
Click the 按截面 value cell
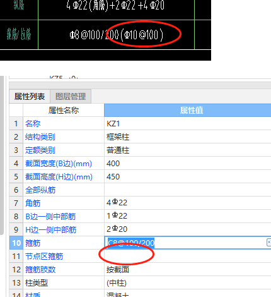[x=188, y=270]
